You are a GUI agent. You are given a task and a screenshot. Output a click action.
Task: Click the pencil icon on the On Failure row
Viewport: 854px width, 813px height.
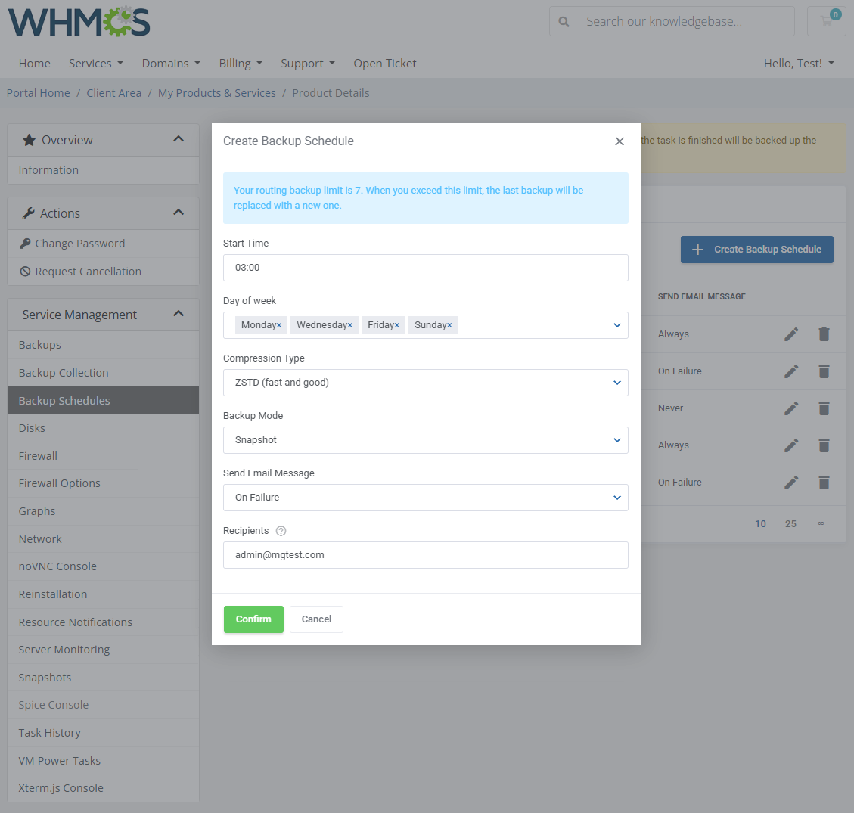(x=791, y=371)
